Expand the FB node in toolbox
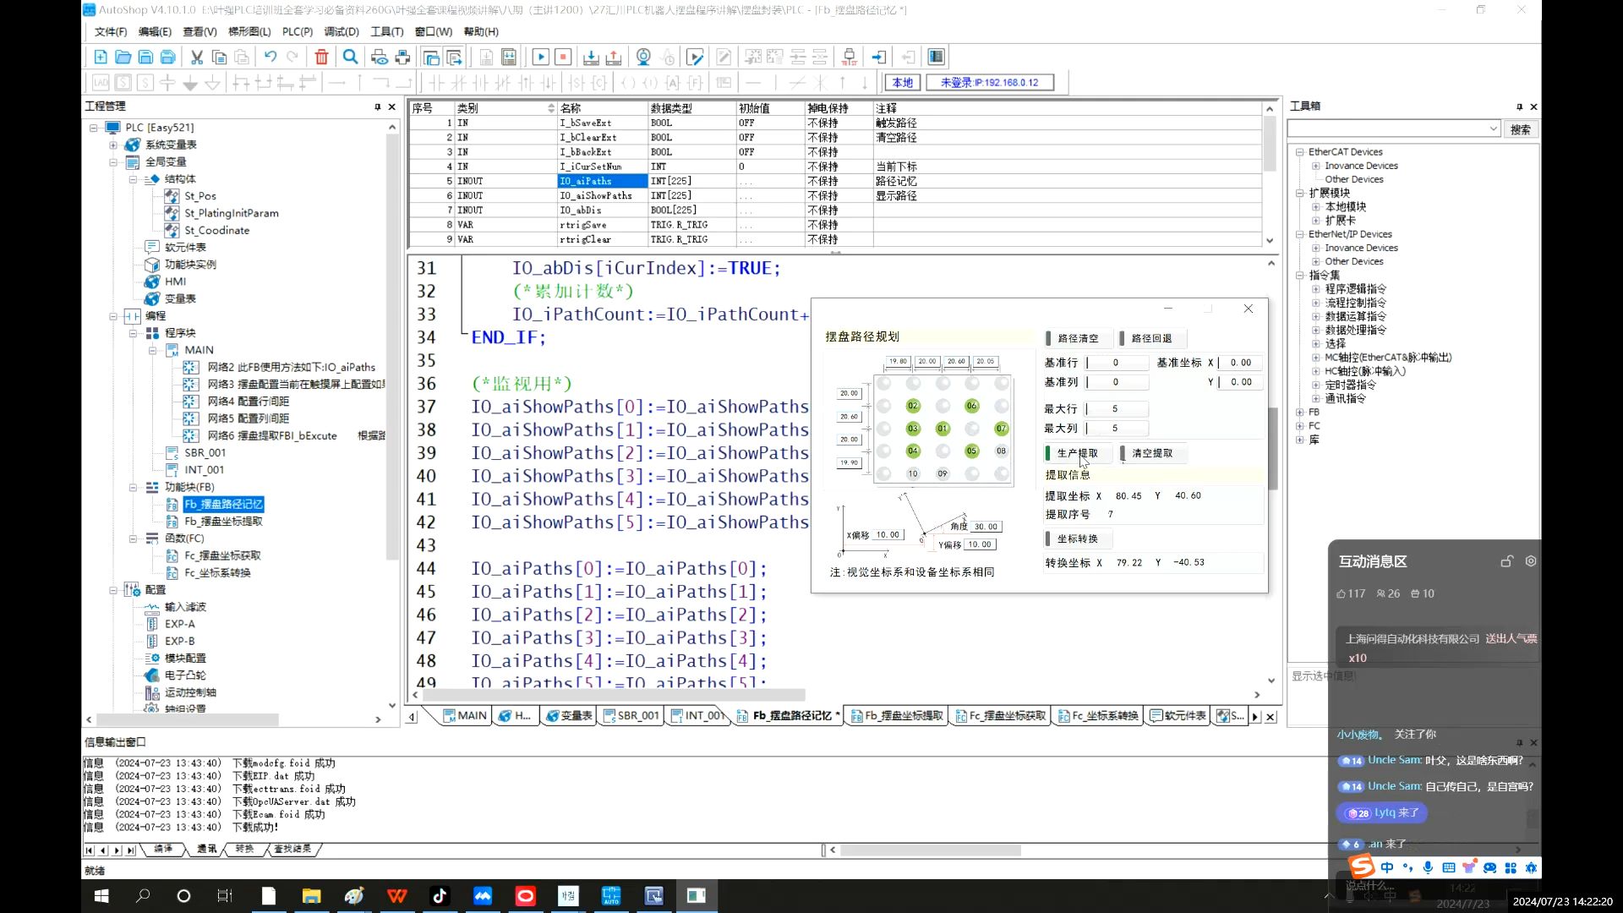Screen dimensions: 1623x913 [x=1300, y=413]
